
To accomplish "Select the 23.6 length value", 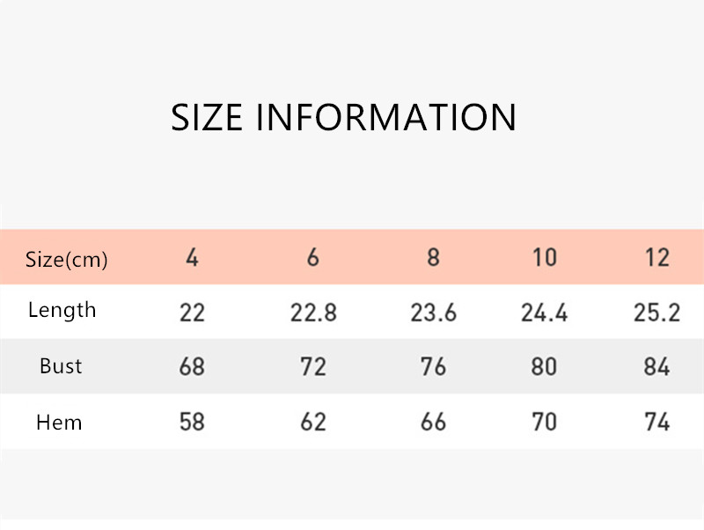I will [x=433, y=313].
